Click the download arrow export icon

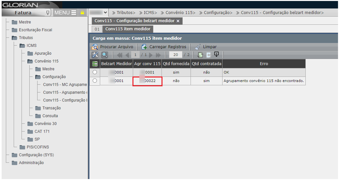(216, 54)
